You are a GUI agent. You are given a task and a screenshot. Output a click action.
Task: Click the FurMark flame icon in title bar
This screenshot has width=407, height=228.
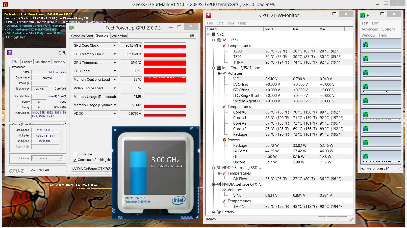[5, 4]
